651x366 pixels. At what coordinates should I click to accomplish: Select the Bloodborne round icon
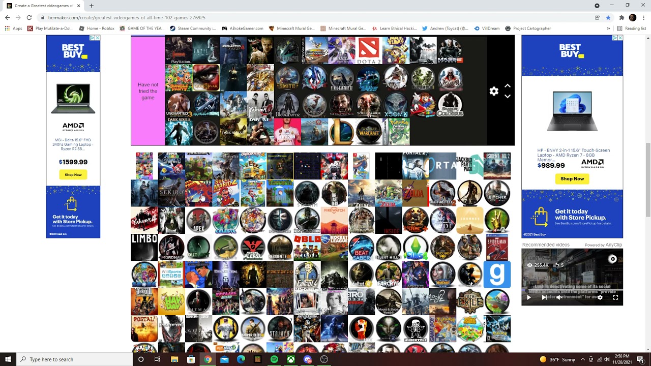click(x=287, y=105)
